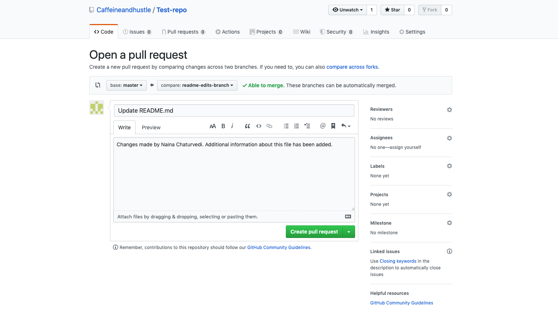Insert a quote using the quote icon
558x310 pixels.
(x=247, y=126)
